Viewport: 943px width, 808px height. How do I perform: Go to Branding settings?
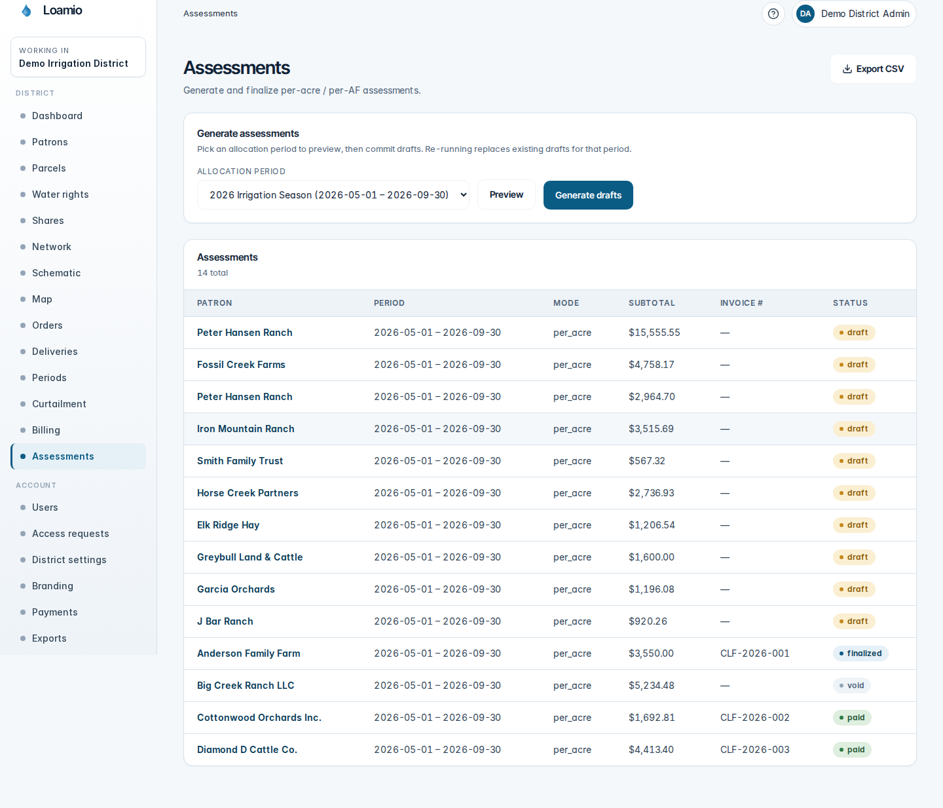(78, 586)
